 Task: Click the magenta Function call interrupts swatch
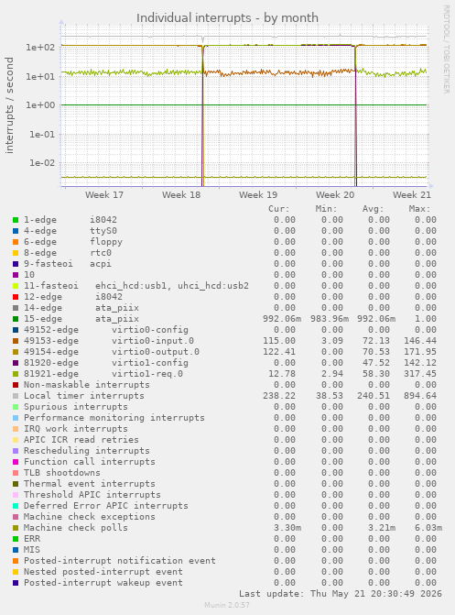click(x=16, y=462)
